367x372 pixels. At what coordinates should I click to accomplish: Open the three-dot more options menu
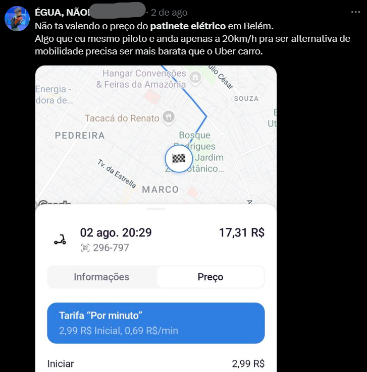pyautogui.click(x=355, y=12)
